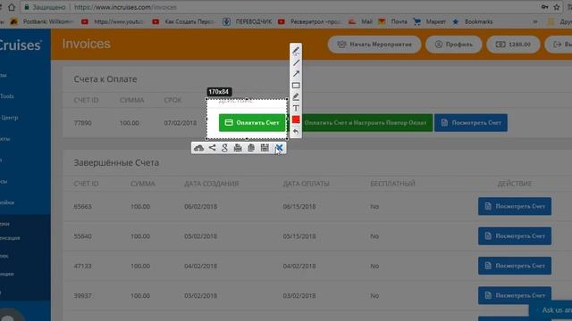Click the 1280.00 balance button
Screen dimensions: 572x321
point(513,45)
